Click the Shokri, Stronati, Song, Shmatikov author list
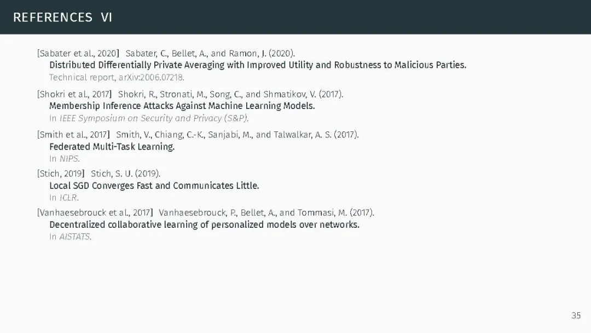The image size is (591, 333). pyautogui.click(x=230, y=94)
